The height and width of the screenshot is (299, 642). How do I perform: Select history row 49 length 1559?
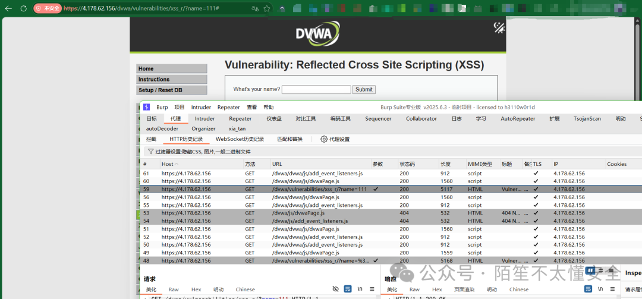click(391, 253)
